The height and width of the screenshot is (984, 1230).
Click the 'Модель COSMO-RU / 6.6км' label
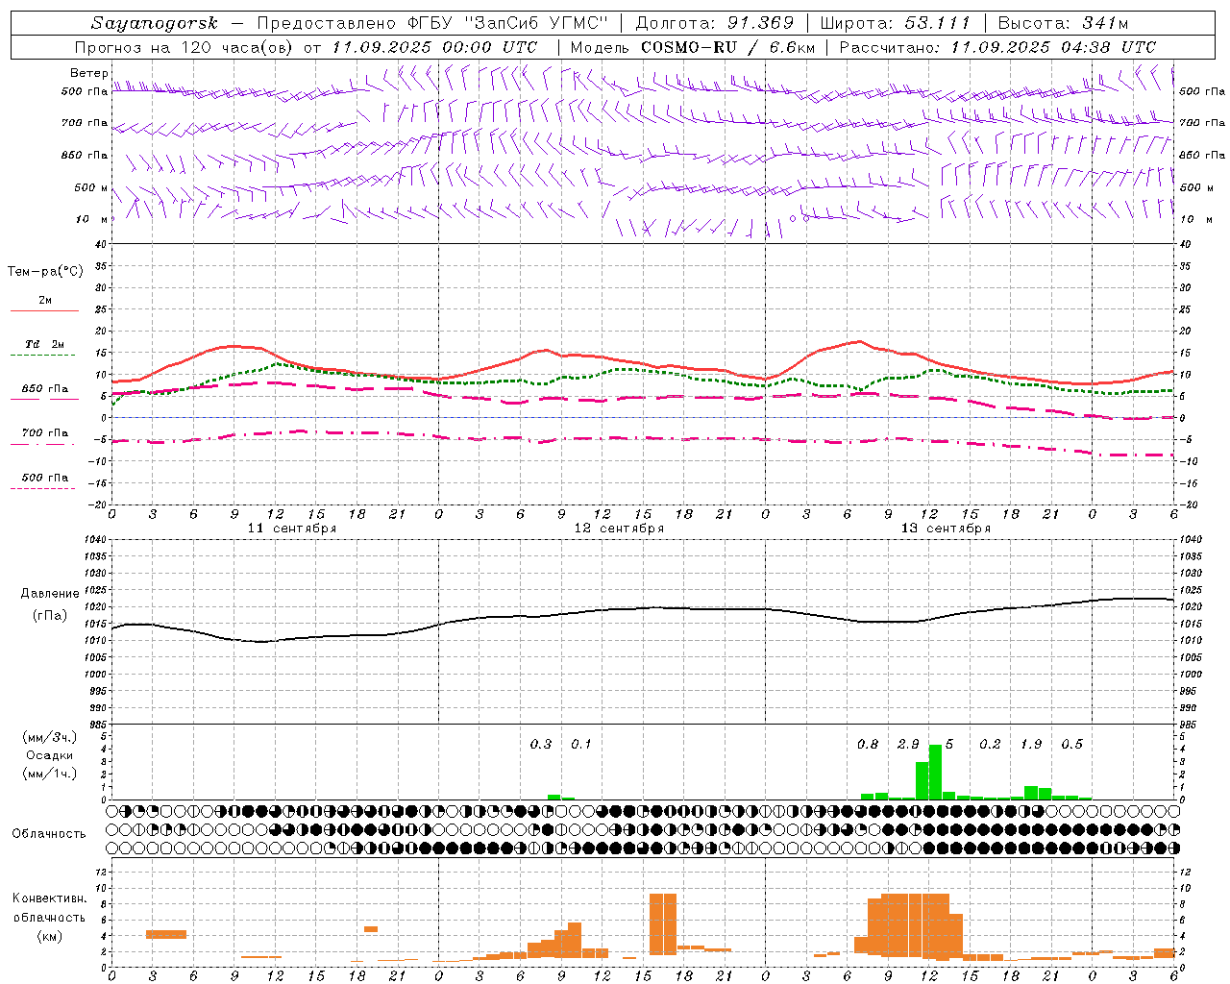692,47
